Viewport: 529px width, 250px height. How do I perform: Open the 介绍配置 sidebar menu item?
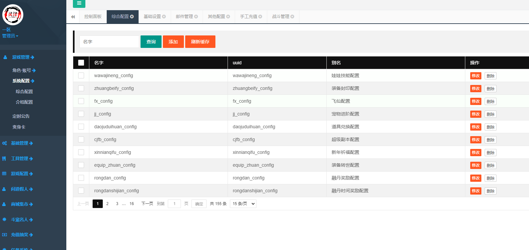point(24,102)
